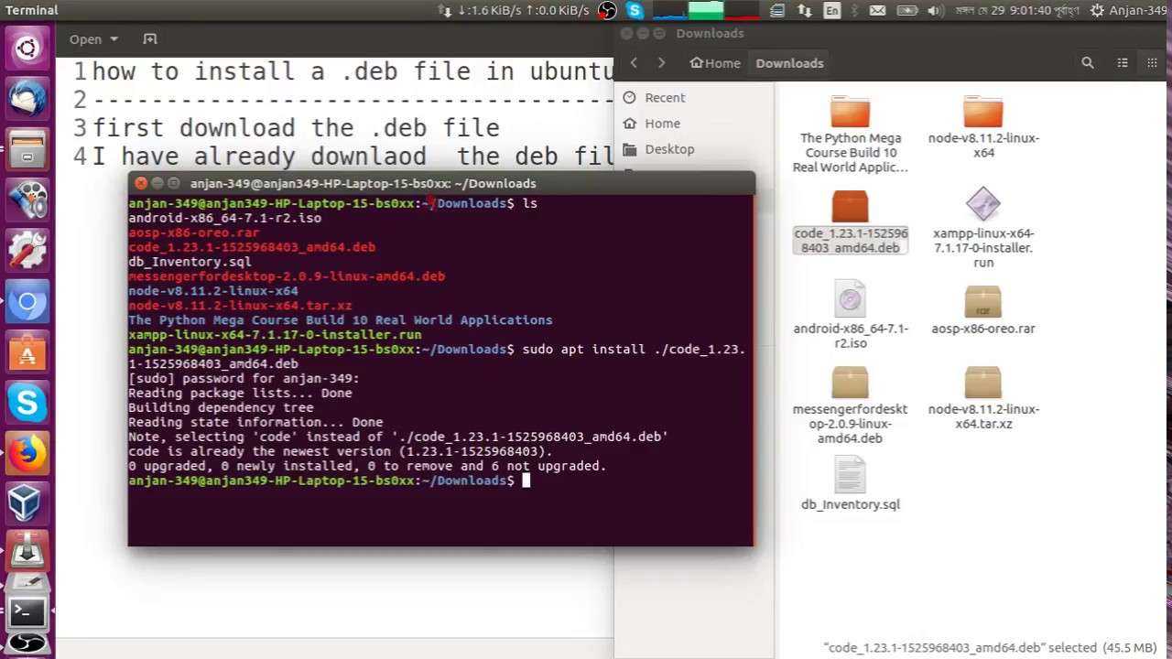Launch Firefox from the dock
The width and height of the screenshot is (1172, 659).
tap(27, 453)
